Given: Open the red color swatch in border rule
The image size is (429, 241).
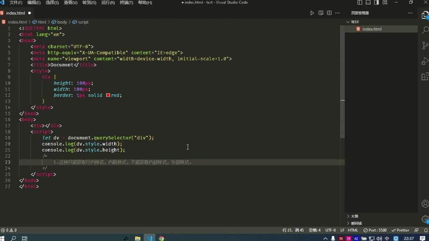Looking at the screenshot, I should 108,95.
